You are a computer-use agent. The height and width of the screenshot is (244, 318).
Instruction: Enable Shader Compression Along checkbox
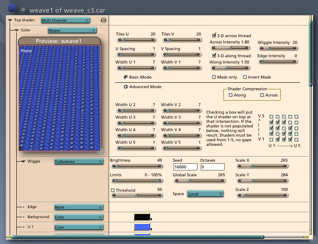(x=231, y=95)
